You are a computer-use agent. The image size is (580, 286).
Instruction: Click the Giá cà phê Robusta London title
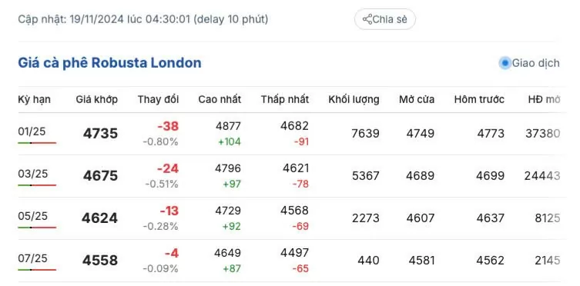109,63
